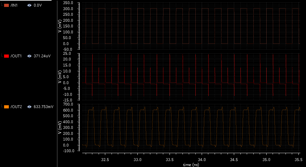Toggle visibility eye for /OUT2 trace
The height and width of the screenshot is (167, 306).
click(29, 107)
